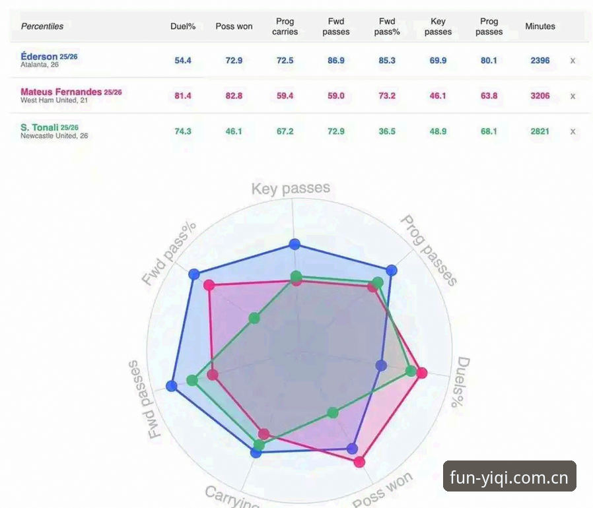Remove Éderson row with its x icon
The height and width of the screenshot is (508, 593).
click(x=573, y=61)
